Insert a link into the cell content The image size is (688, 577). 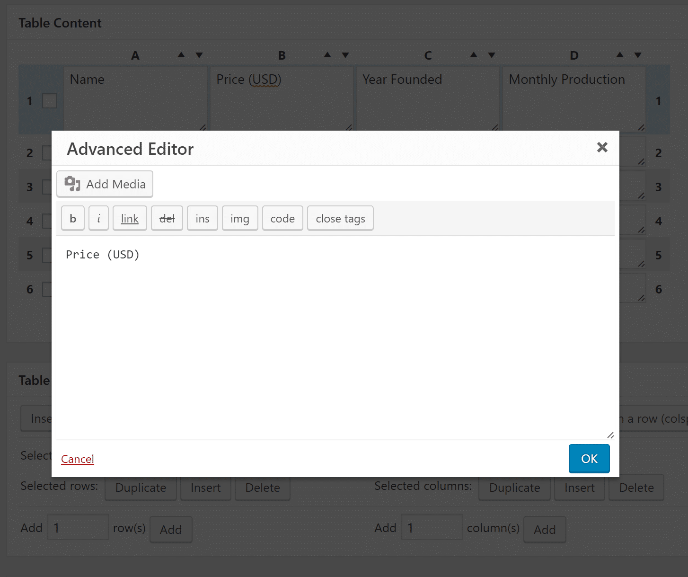(x=129, y=218)
